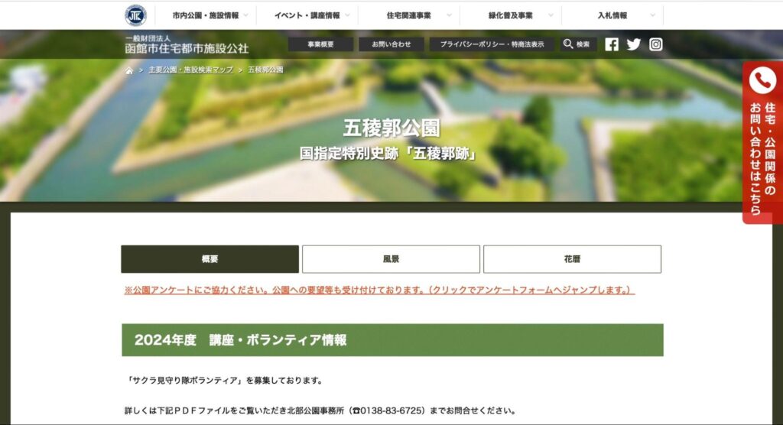
Task: Expand イベント・講座情報 menu
Action: tap(307, 15)
